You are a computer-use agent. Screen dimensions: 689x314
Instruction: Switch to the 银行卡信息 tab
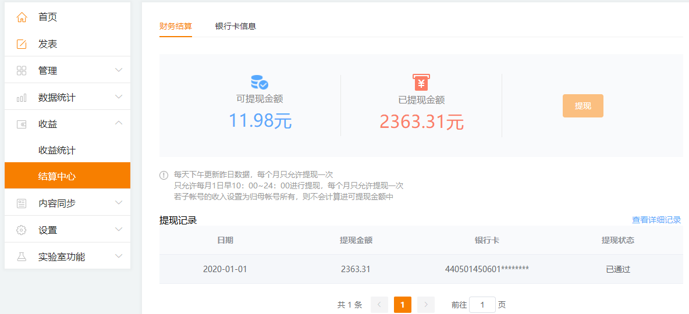tap(236, 26)
